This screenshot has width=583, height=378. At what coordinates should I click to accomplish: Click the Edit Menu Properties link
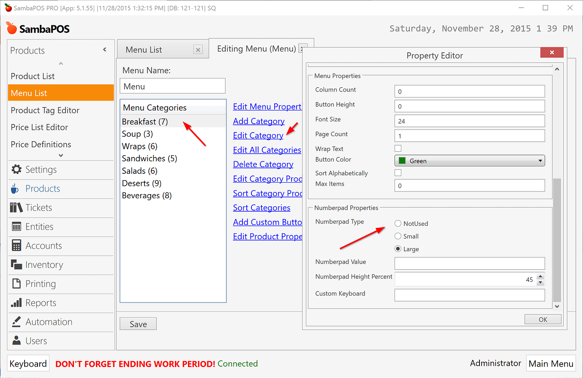pos(267,107)
